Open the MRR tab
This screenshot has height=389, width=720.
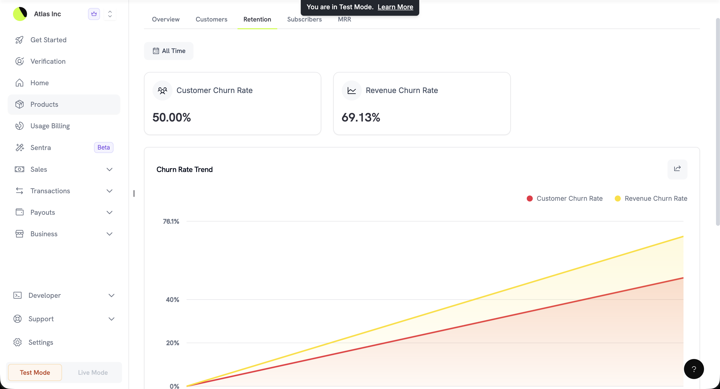(x=344, y=19)
